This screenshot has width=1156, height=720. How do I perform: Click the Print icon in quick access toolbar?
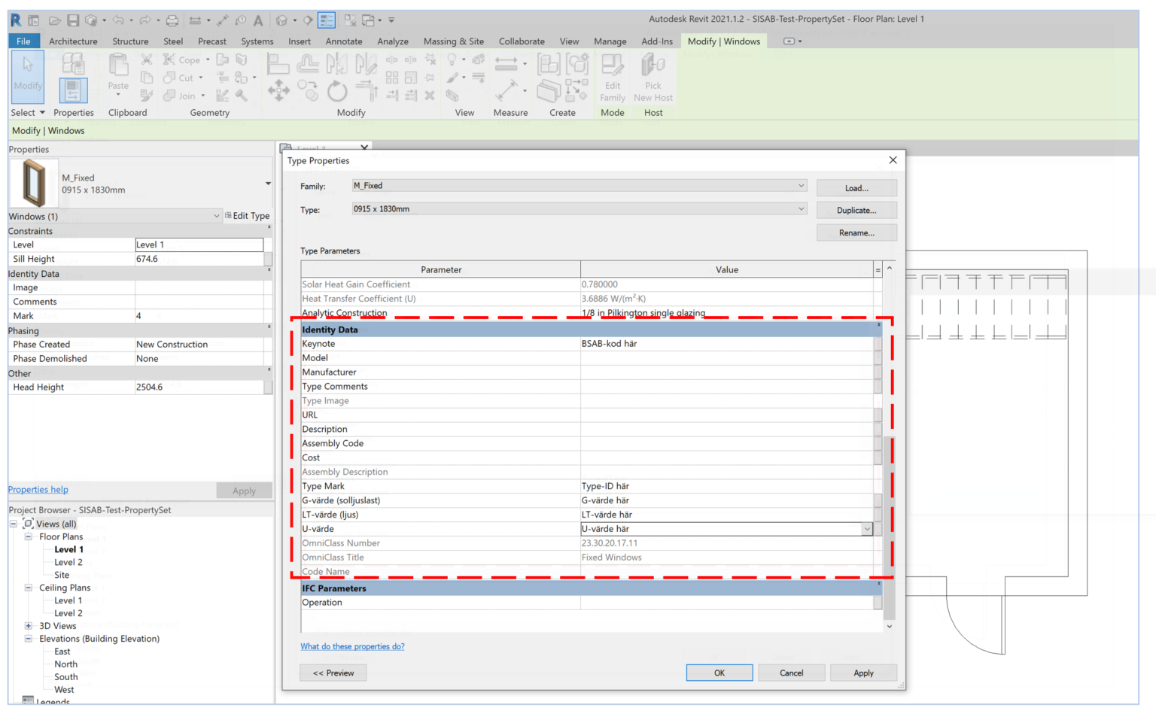click(x=172, y=20)
